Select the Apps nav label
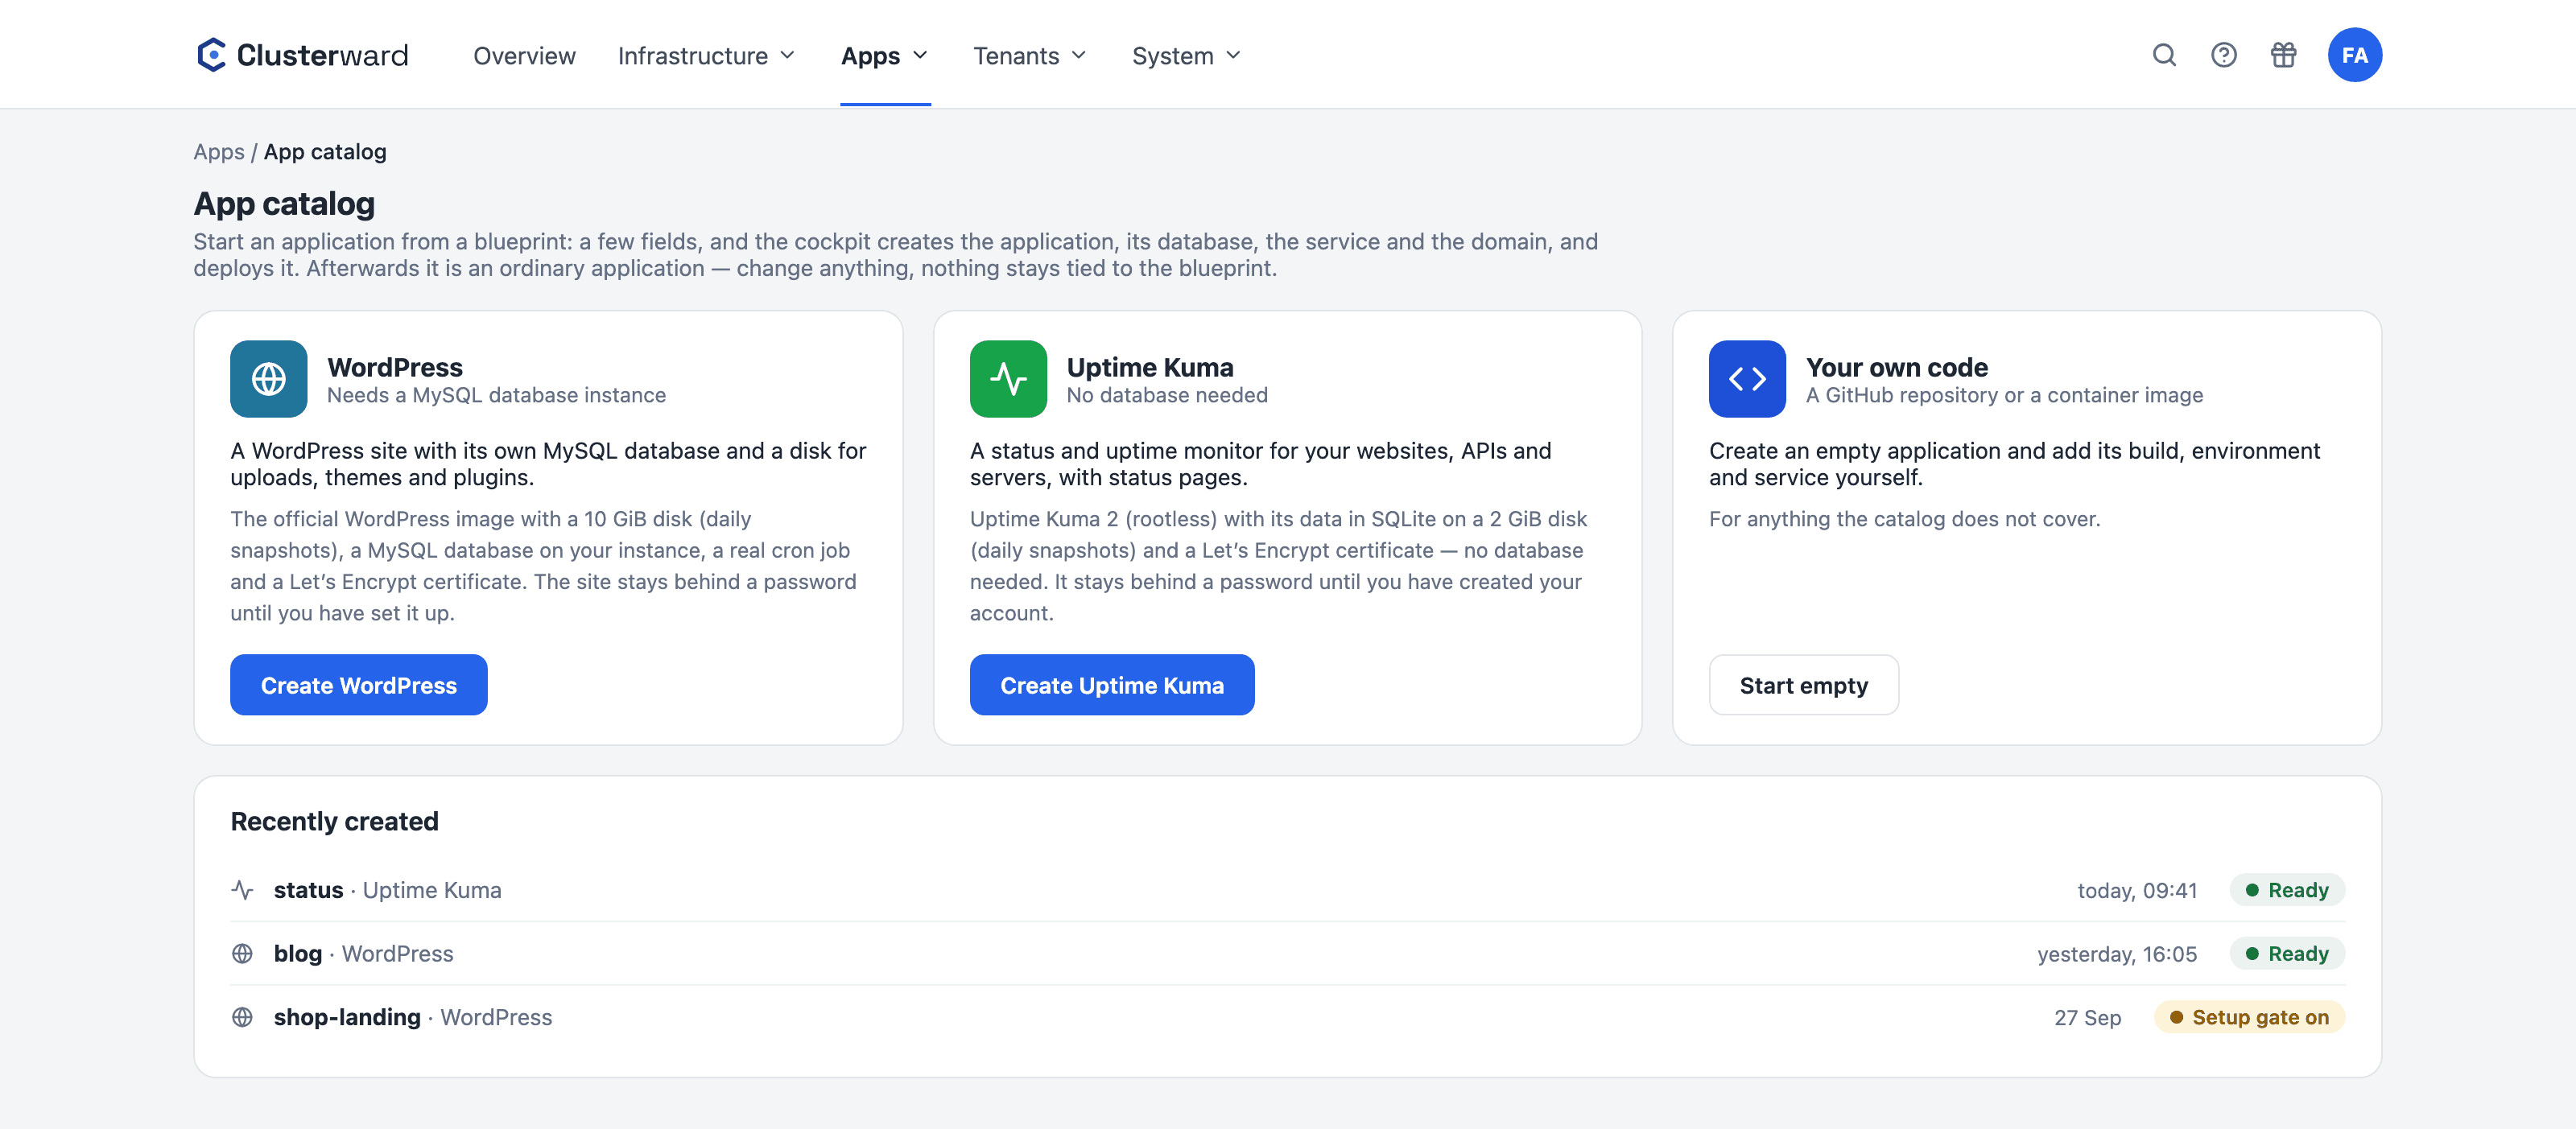The height and width of the screenshot is (1129, 2576). 870,55
